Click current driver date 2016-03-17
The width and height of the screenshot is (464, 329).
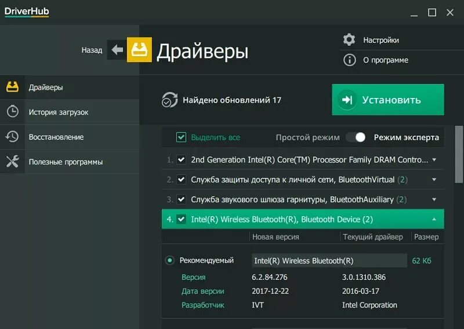[x=360, y=291]
